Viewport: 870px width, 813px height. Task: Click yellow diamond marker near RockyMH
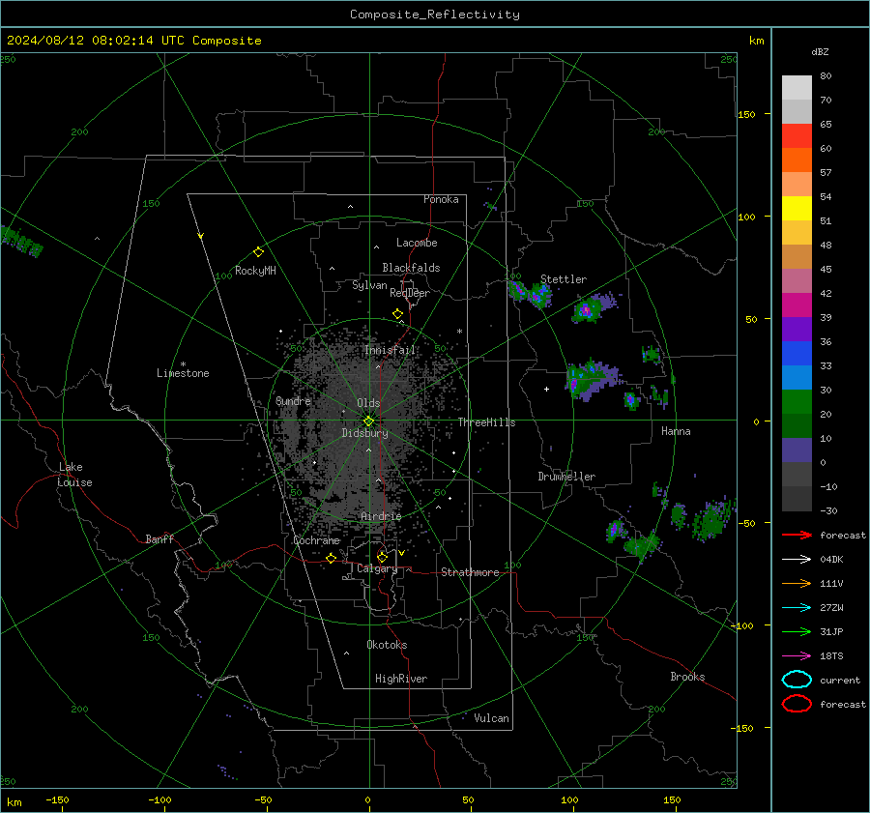pos(258,252)
